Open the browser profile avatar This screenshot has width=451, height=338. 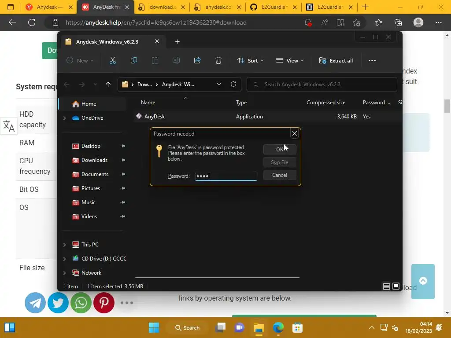click(x=418, y=22)
